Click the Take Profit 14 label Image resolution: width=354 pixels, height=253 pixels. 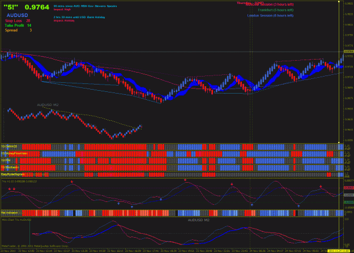coord(18,26)
